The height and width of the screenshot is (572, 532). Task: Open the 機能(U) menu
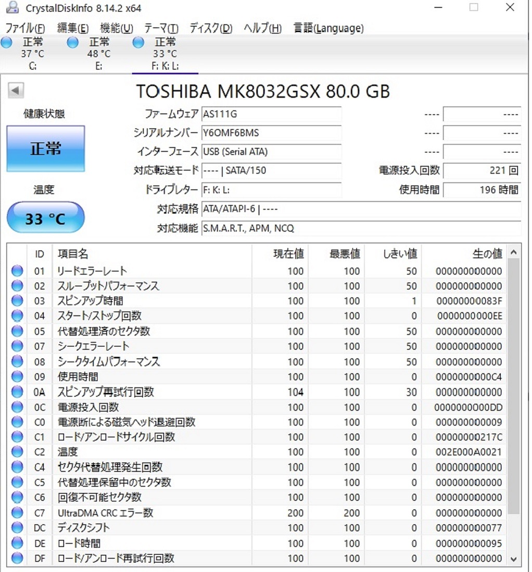coord(117,28)
